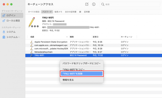Click 今日, 11:32 cell in selected row
Viewport: 162px width, 98px height.
pos(98,55)
